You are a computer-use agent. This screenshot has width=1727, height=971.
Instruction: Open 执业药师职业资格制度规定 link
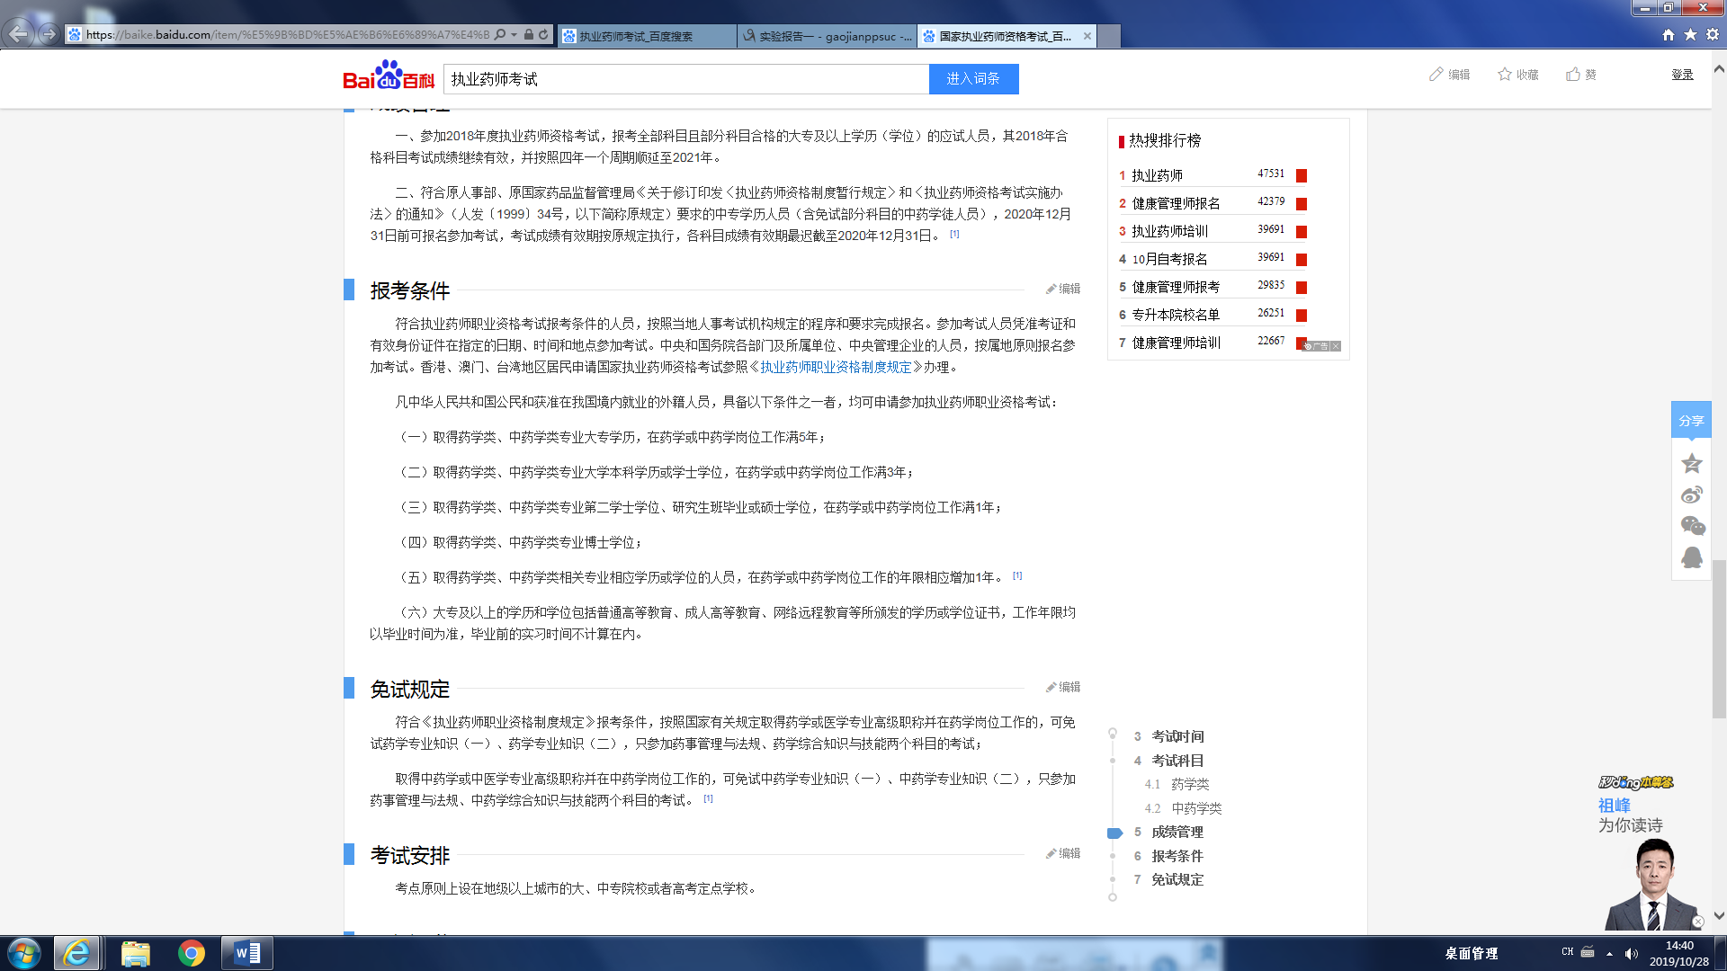point(836,367)
